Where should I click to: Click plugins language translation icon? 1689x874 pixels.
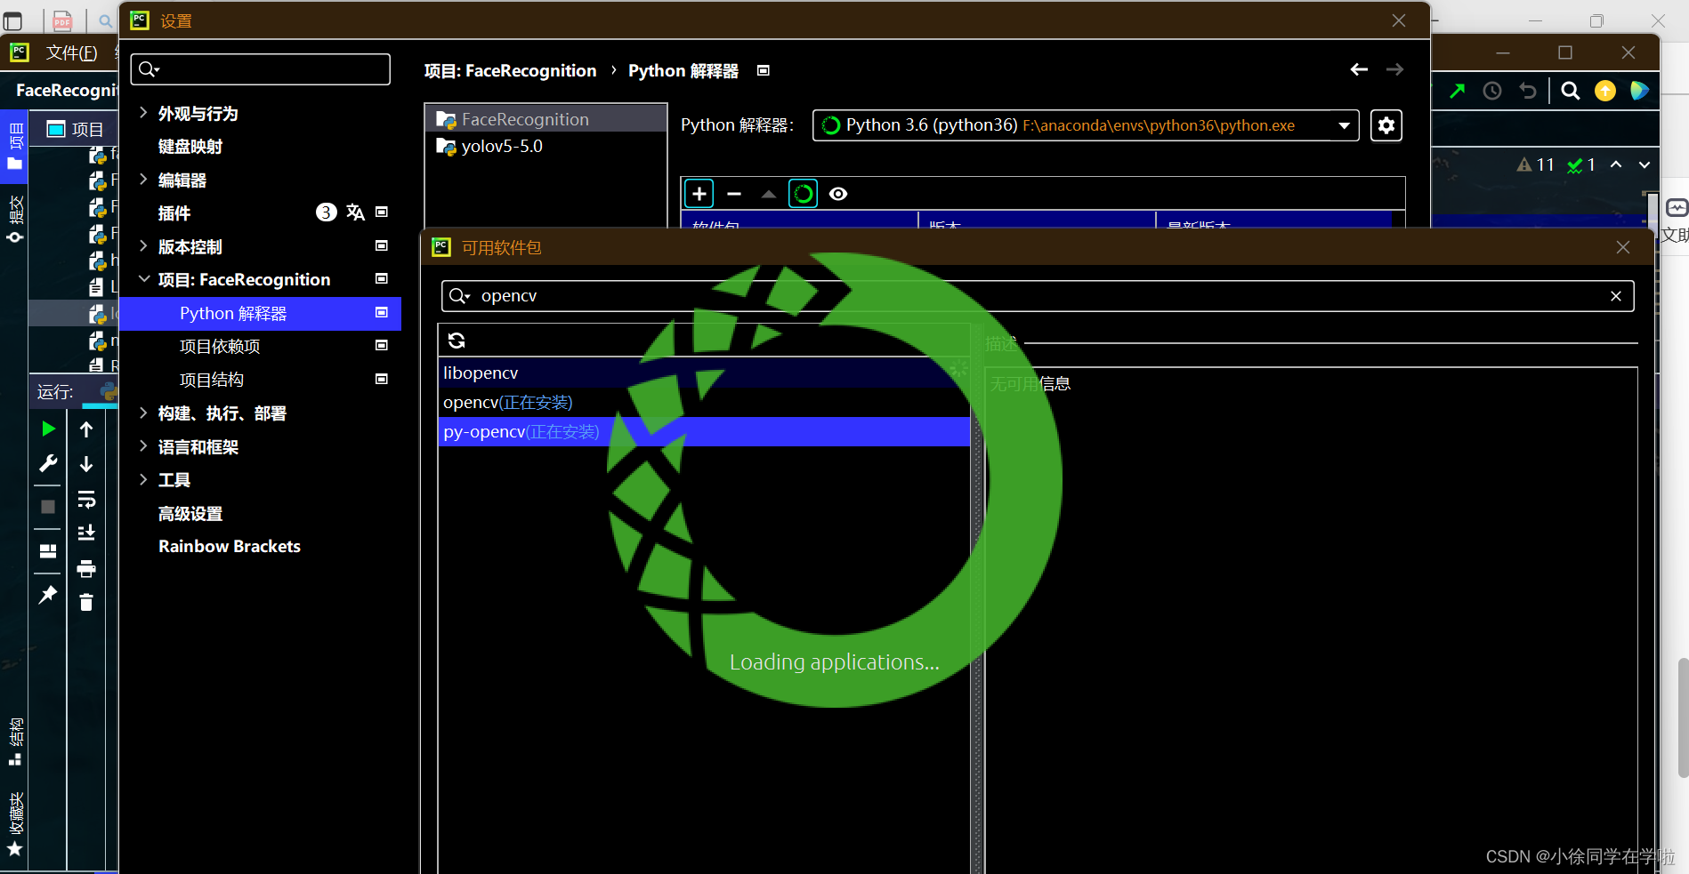click(355, 212)
